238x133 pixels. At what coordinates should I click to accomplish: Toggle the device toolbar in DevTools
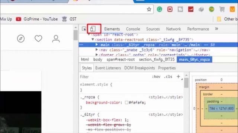tap(93, 29)
